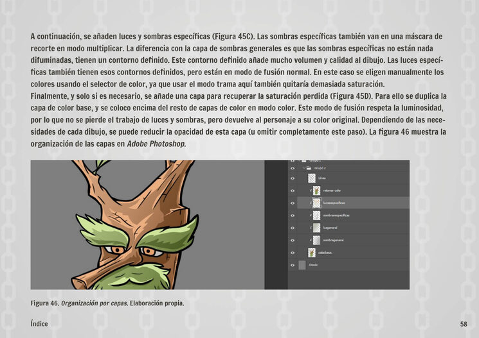Open the Índice link in footer
Image resolution: width=479 pixels, height=338 pixels.
pos(39,325)
